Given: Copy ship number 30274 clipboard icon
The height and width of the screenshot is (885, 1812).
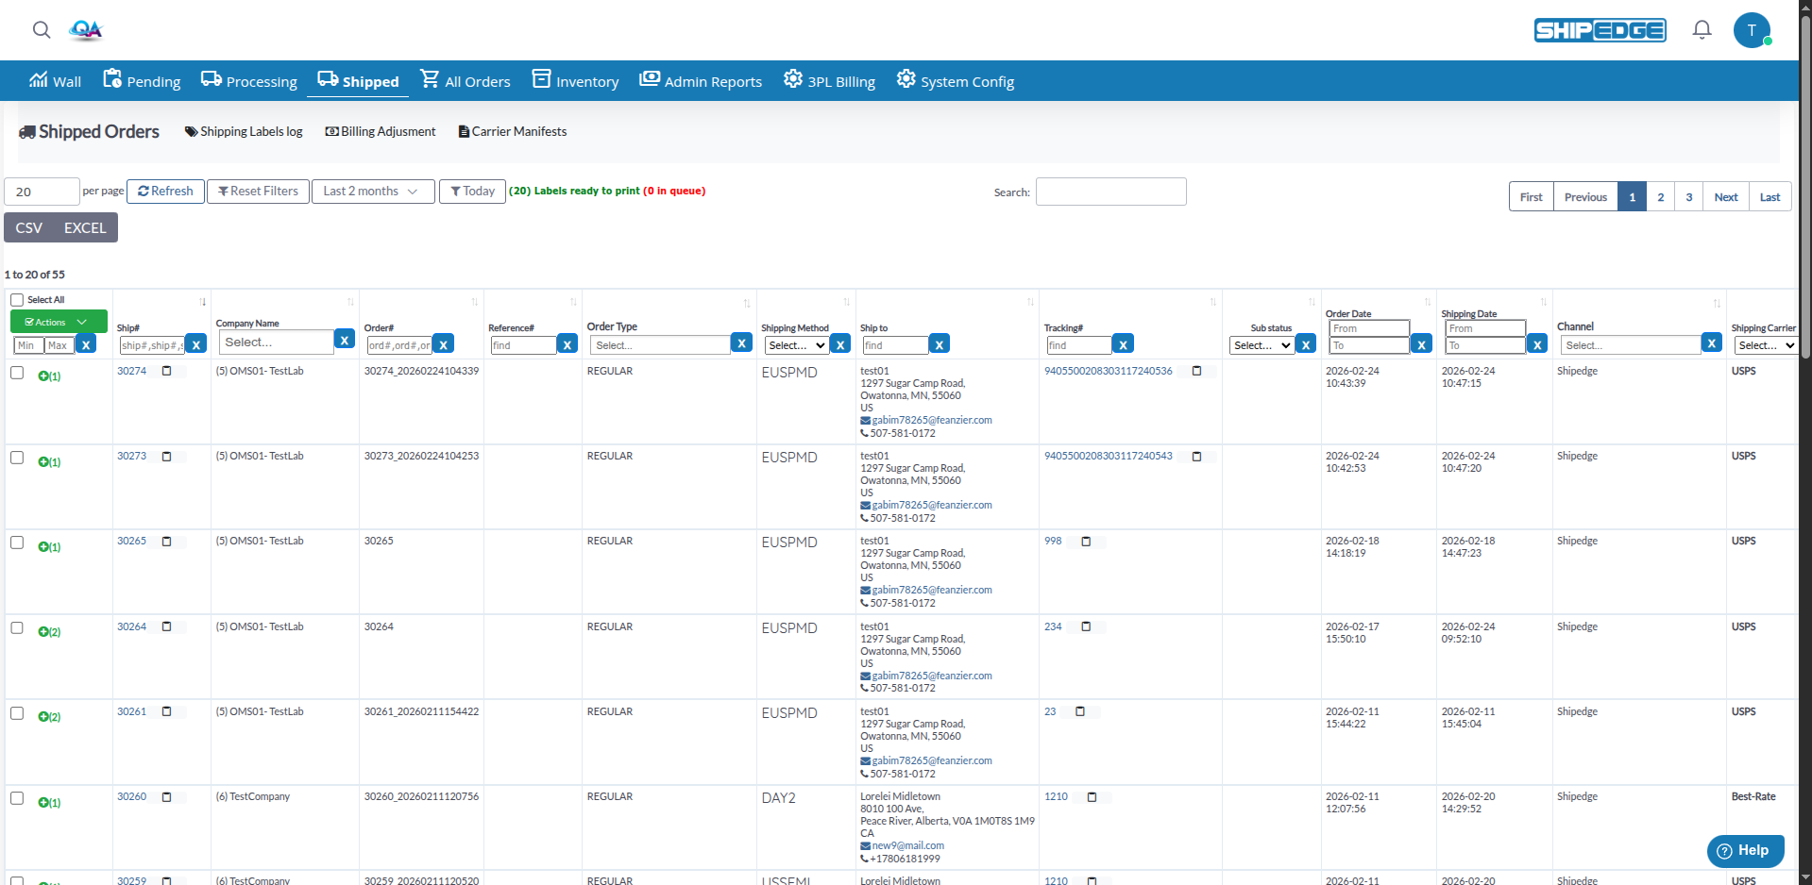Looking at the screenshot, I should coord(167,372).
